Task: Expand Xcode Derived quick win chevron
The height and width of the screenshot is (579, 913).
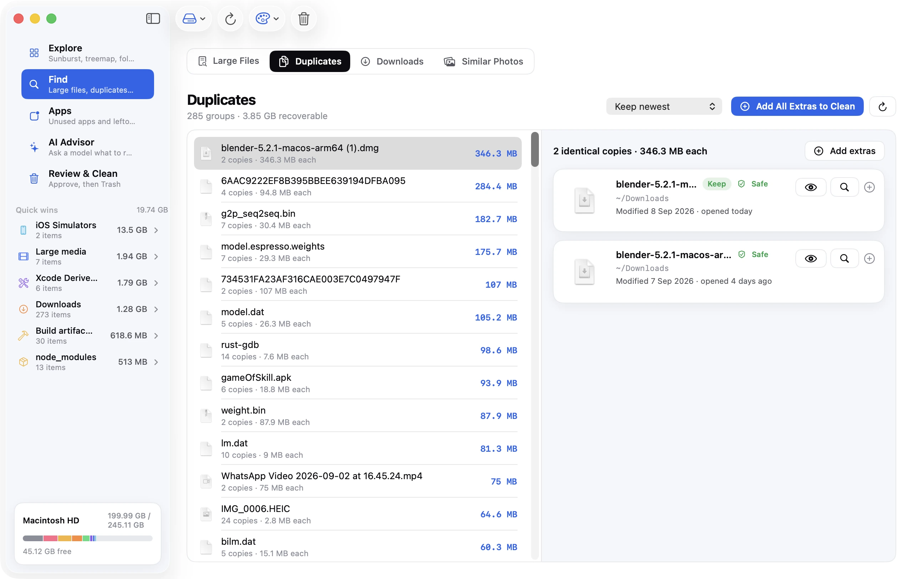Action: tap(156, 283)
